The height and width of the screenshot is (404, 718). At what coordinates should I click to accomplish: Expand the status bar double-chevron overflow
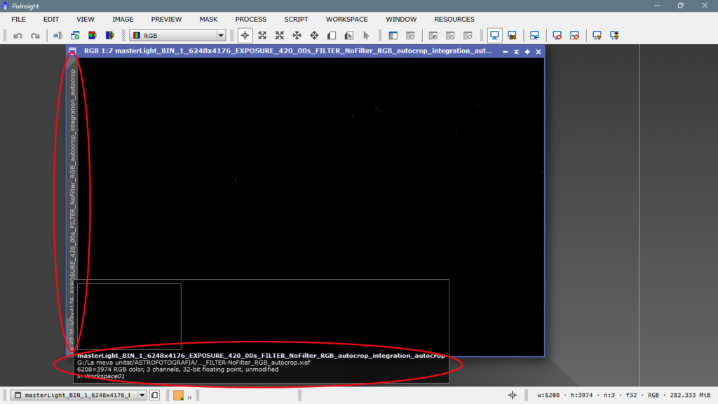click(189, 397)
